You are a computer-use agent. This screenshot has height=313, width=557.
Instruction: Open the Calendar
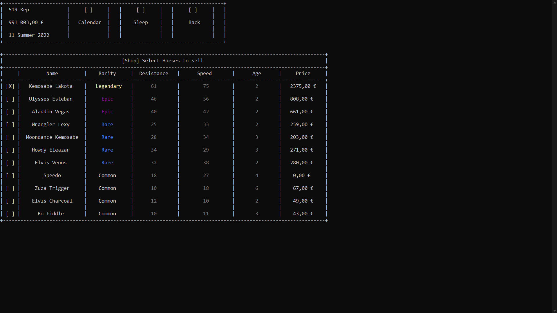[x=90, y=22]
